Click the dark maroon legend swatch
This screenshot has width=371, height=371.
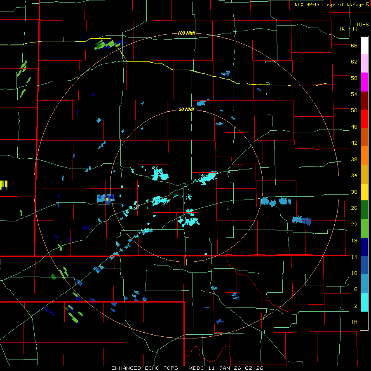[364, 101]
